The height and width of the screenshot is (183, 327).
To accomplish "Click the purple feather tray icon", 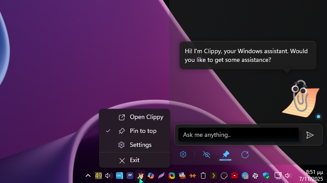I will tap(161, 176).
